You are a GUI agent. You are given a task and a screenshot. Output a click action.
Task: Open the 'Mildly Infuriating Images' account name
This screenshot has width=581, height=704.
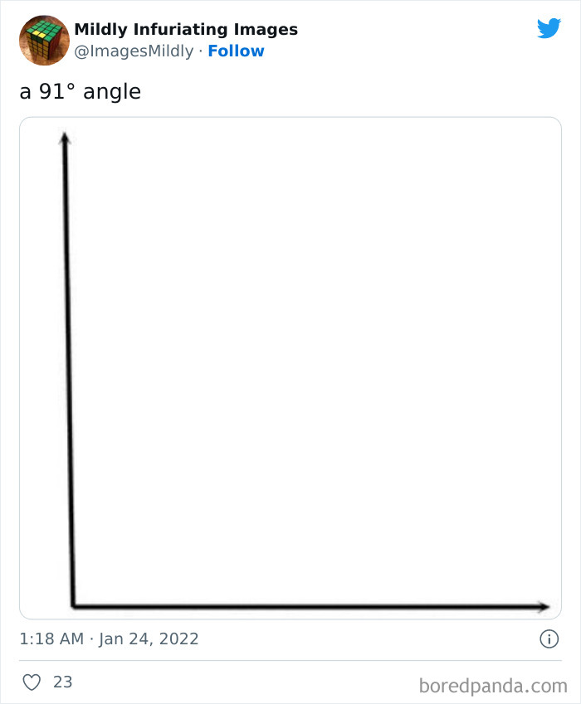coord(186,29)
